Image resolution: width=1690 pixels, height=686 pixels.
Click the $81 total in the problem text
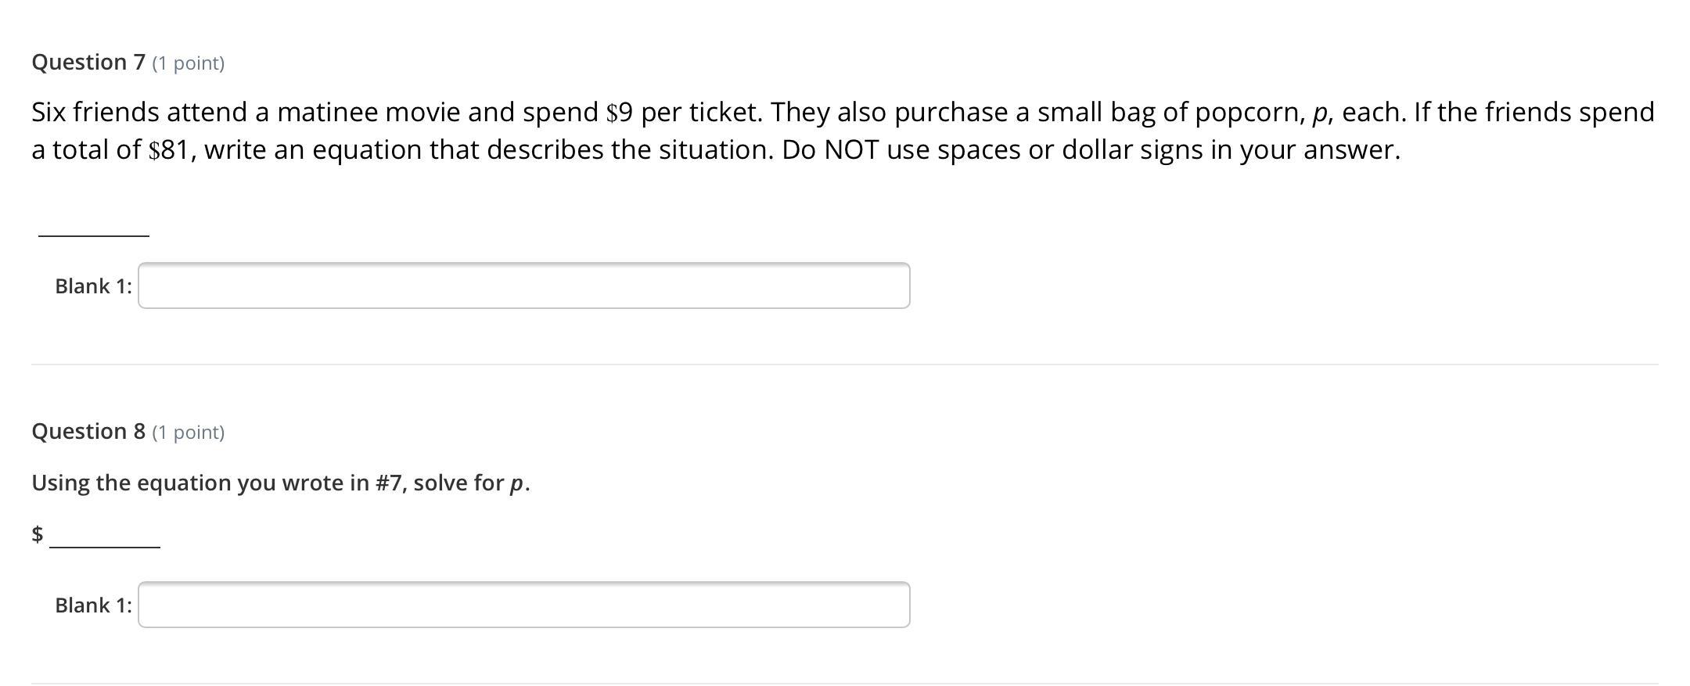pyautogui.click(x=169, y=150)
